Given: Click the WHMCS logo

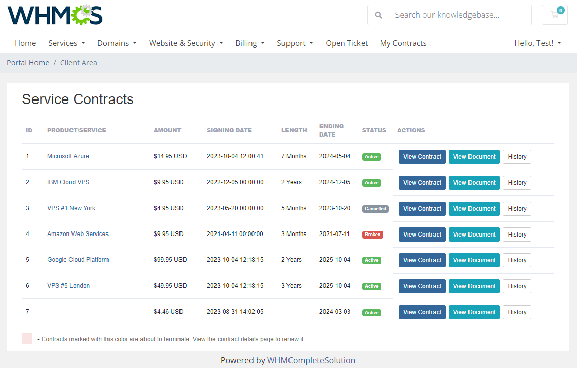Looking at the screenshot, I should 55,15.
